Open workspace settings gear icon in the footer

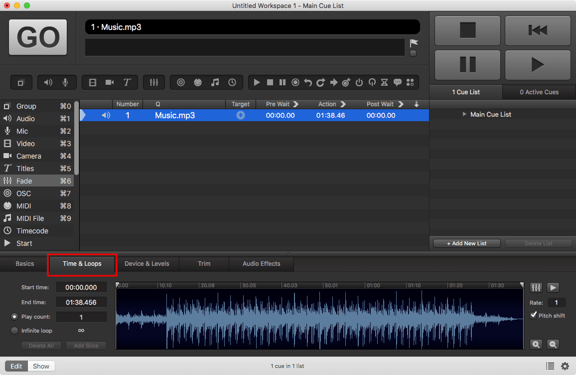[565, 366]
